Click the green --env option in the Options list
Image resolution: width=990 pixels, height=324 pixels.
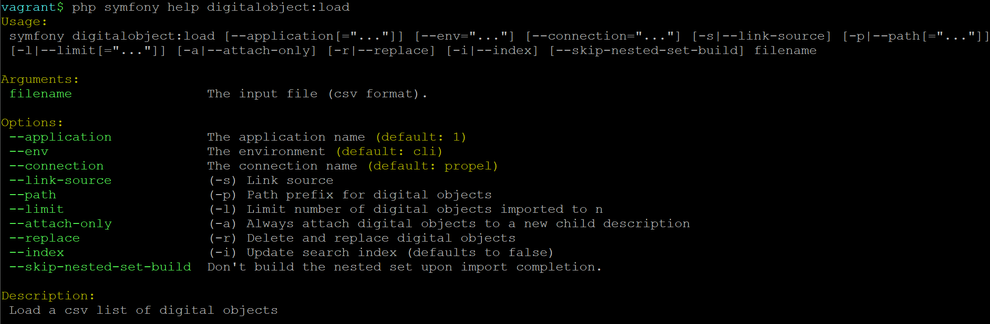(29, 152)
